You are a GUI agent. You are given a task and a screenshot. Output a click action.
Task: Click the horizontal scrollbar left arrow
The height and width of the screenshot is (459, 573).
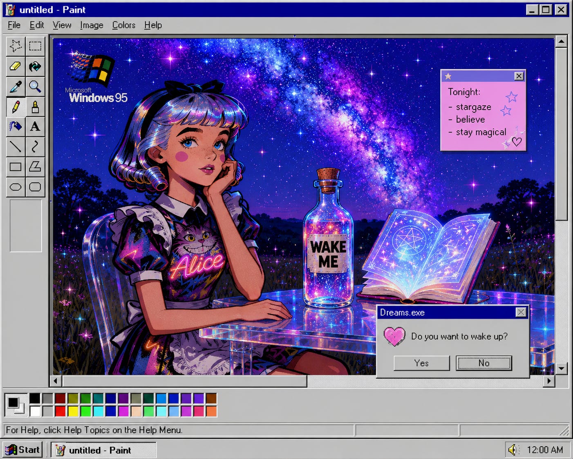point(56,381)
